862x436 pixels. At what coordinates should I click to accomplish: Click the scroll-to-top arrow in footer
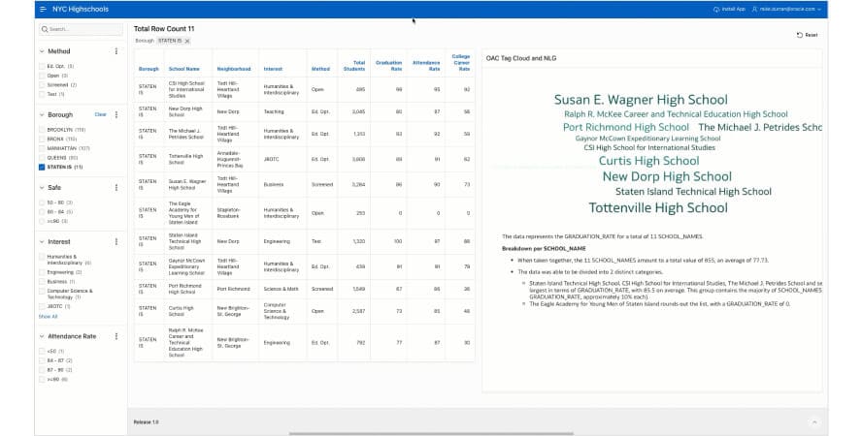(x=813, y=421)
